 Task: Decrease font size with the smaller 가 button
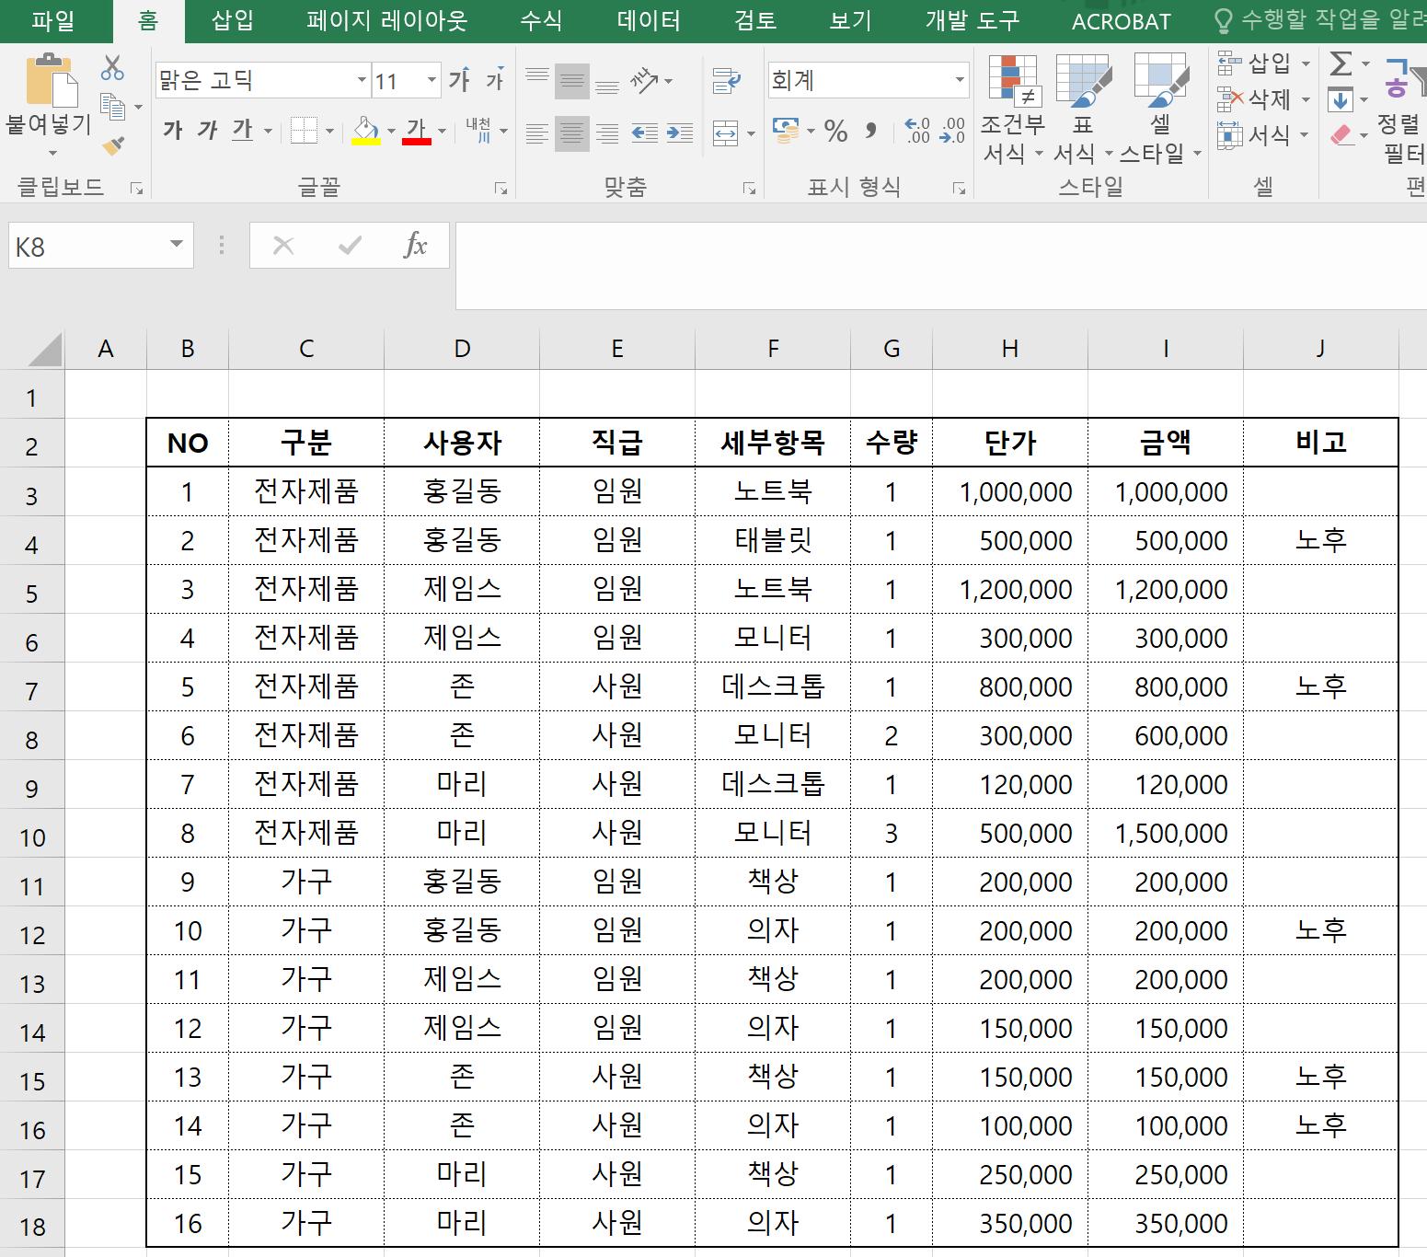click(495, 80)
